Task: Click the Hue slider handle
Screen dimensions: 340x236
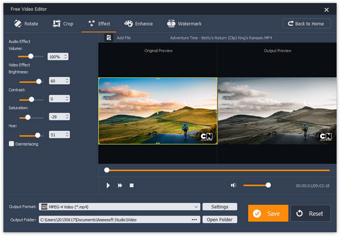Action: pyautogui.click(x=37, y=135)
